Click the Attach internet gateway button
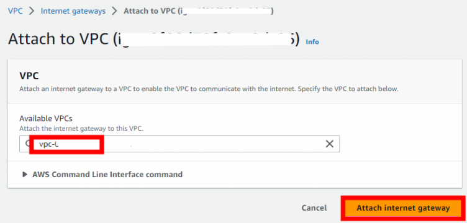The height and width of the screenshot is (223, 467). pos(403,208)
